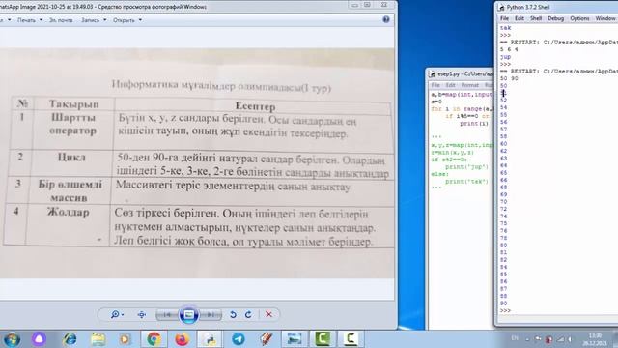The height and width of the screenshot is (348, 618).
Task: Click 'Шартты оператор' cell in photo
Action: (x=73, y=124)
